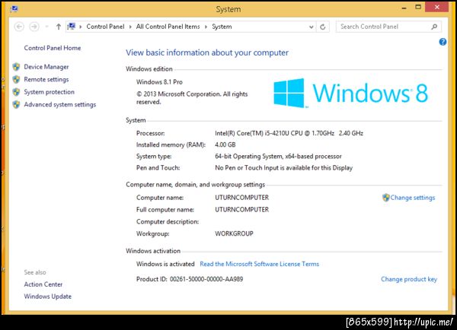The image size is (457, 330).
Task: Close the System window
Action: point(436,7)
